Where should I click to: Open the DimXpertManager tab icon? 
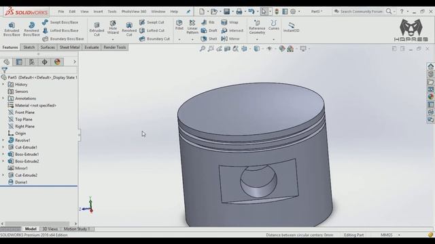tap(44, 62)
